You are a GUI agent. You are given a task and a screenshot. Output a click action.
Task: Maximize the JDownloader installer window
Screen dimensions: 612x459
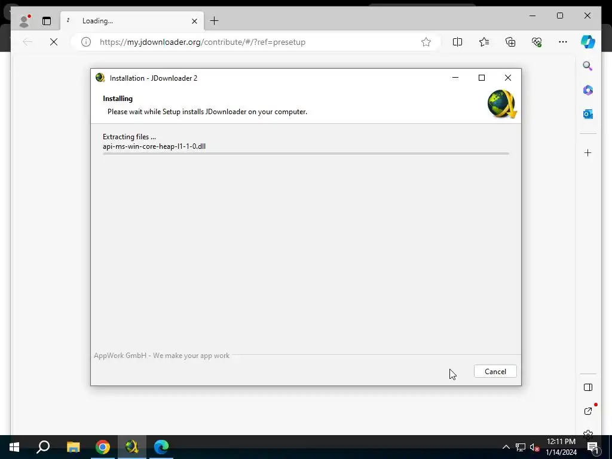482,78
